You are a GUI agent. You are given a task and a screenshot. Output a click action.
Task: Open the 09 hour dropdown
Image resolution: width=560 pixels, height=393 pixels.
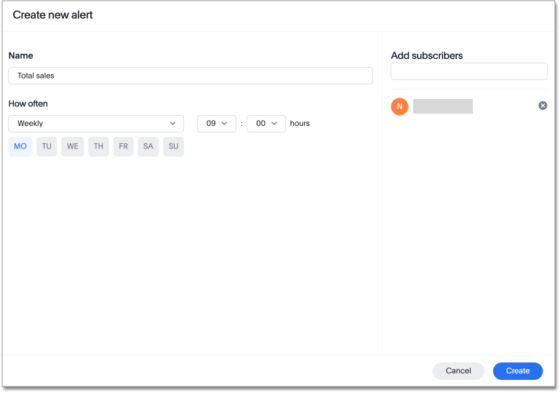pos(217,124)
